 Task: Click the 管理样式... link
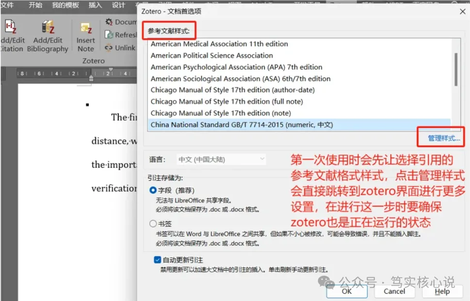443,138
